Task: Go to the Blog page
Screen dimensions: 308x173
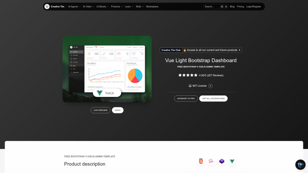Action: click(232, 7)
